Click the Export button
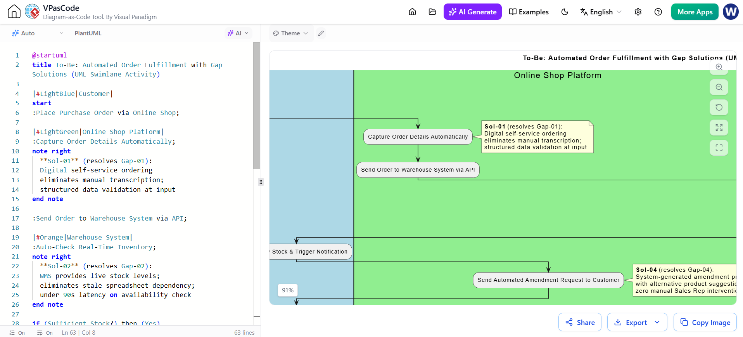Screen dimensions: 743x337 637,322
